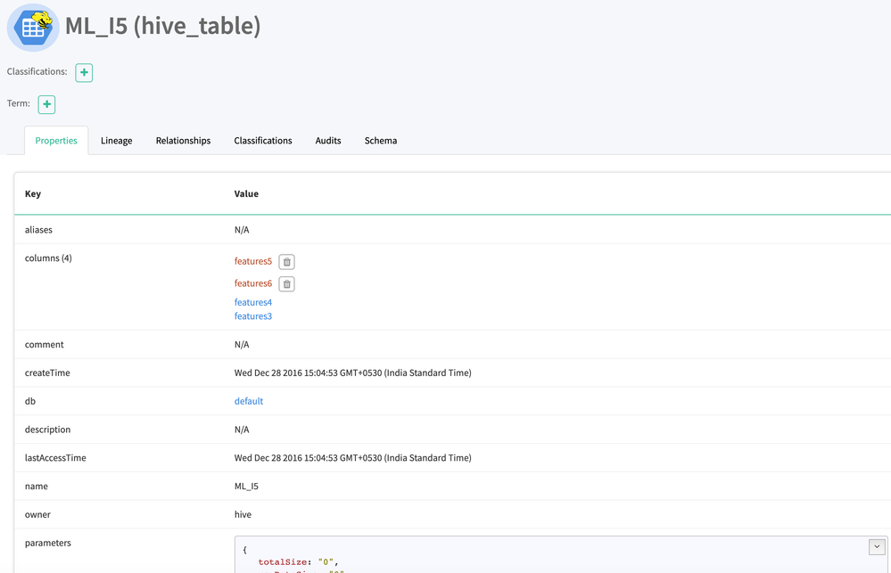Click the Key column header

33,193
